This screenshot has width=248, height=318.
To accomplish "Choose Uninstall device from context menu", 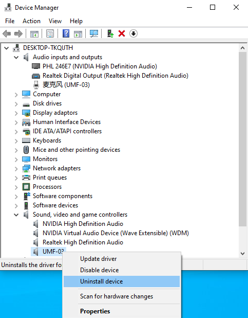I will click(x=122, y=281).
